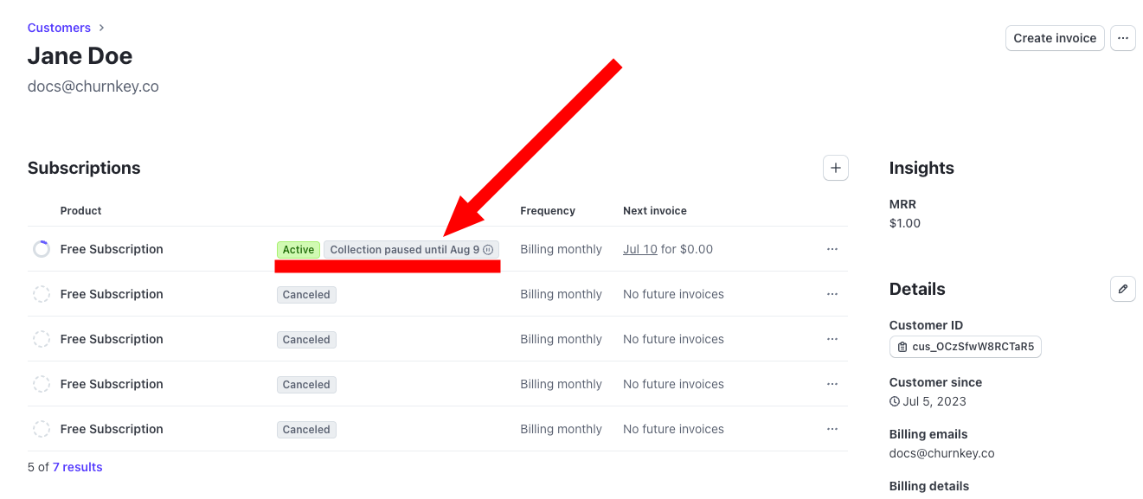
Task: Open the Jul 10 next invoice link
Action: (x=639, y=249)
